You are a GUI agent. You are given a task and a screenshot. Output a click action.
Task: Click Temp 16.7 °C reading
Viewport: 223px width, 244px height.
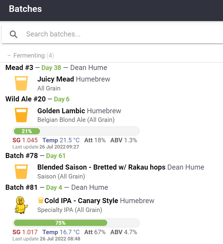click(x=61, y=232)
